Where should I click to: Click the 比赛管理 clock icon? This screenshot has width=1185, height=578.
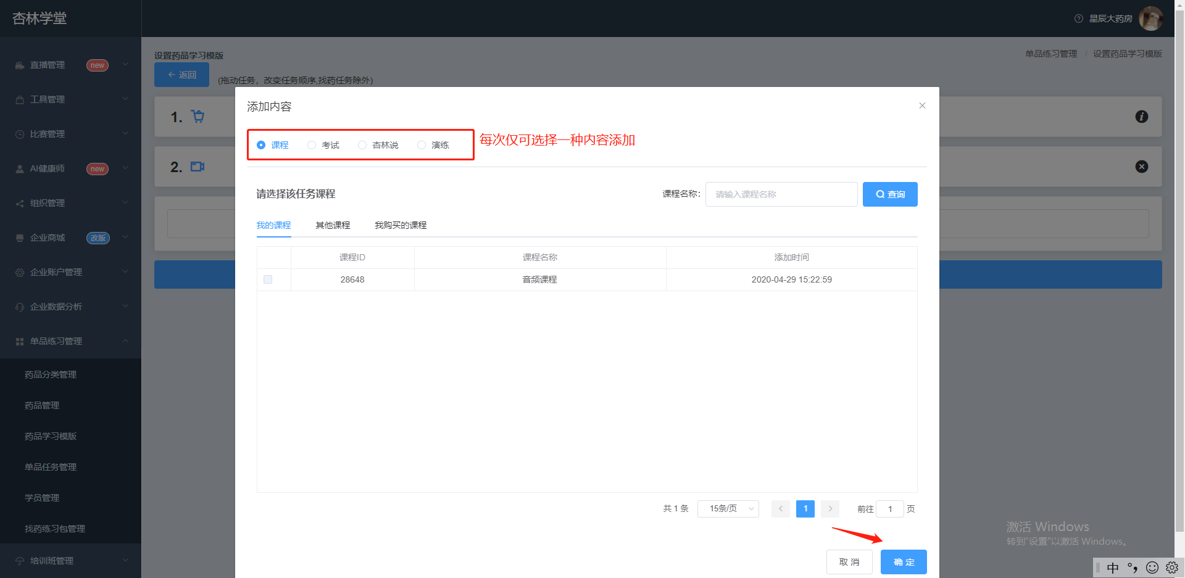[20, 134]
